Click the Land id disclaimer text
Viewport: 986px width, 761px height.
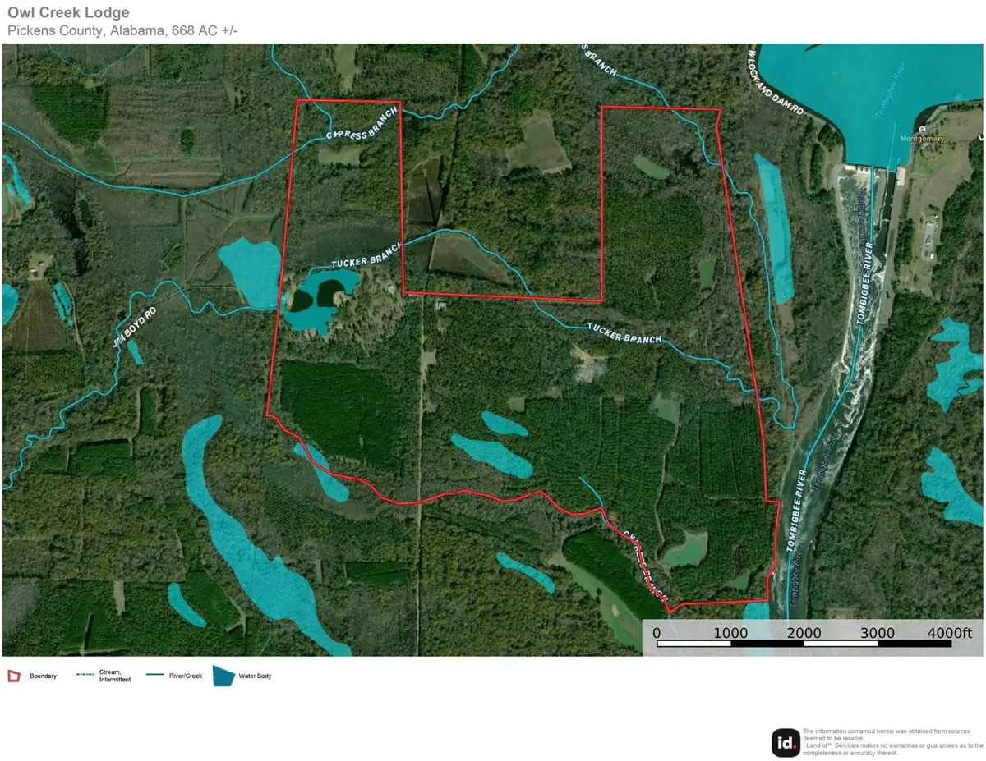[x=892, y=741]
